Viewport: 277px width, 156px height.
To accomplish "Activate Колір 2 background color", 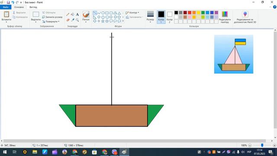I will pyautogui.click(x=169, y=17).
